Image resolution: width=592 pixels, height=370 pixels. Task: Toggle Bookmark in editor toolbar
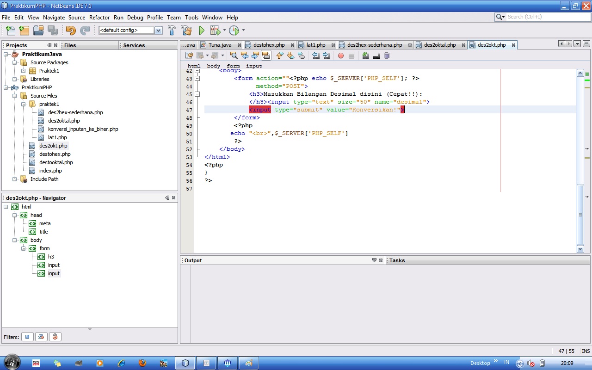coord(301,55)
